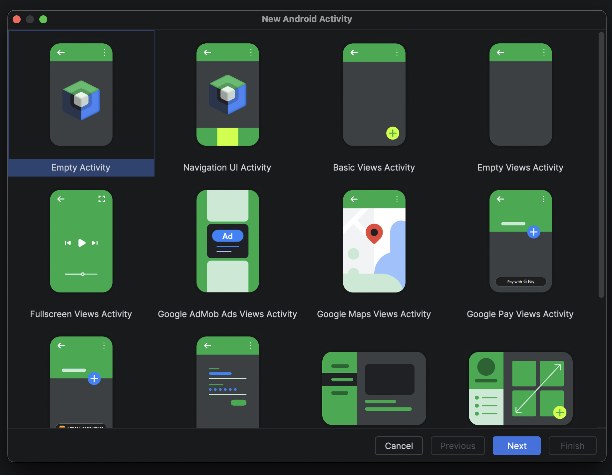Click the "Google AdMob Ads Views Activity" label

tap(227, 314)
